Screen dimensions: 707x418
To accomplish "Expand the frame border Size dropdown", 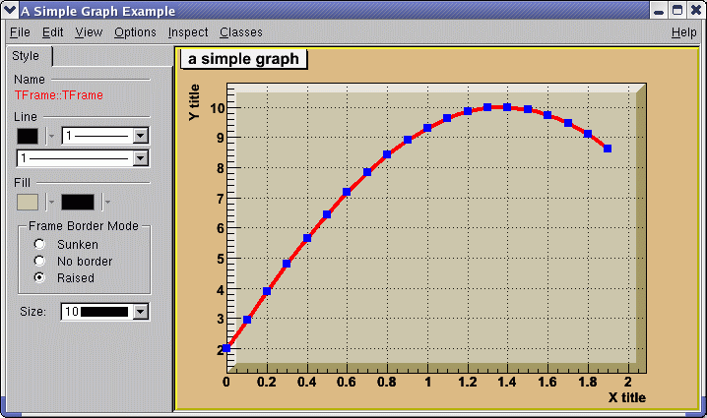I will pyautogui.click(x=141, y=312).
